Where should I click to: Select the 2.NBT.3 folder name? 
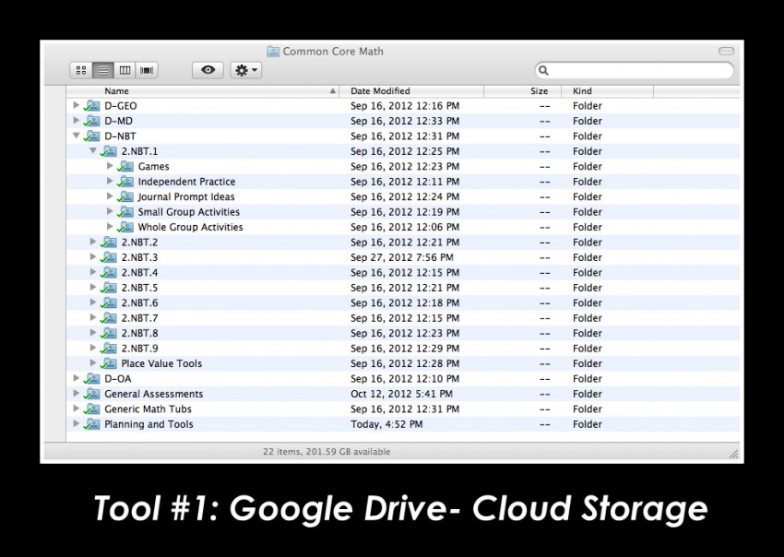click(139, 257)
